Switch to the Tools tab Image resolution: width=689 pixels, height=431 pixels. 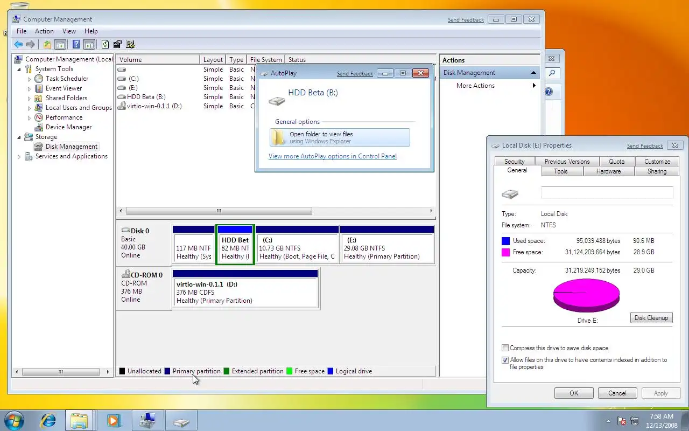coord(561,171)
